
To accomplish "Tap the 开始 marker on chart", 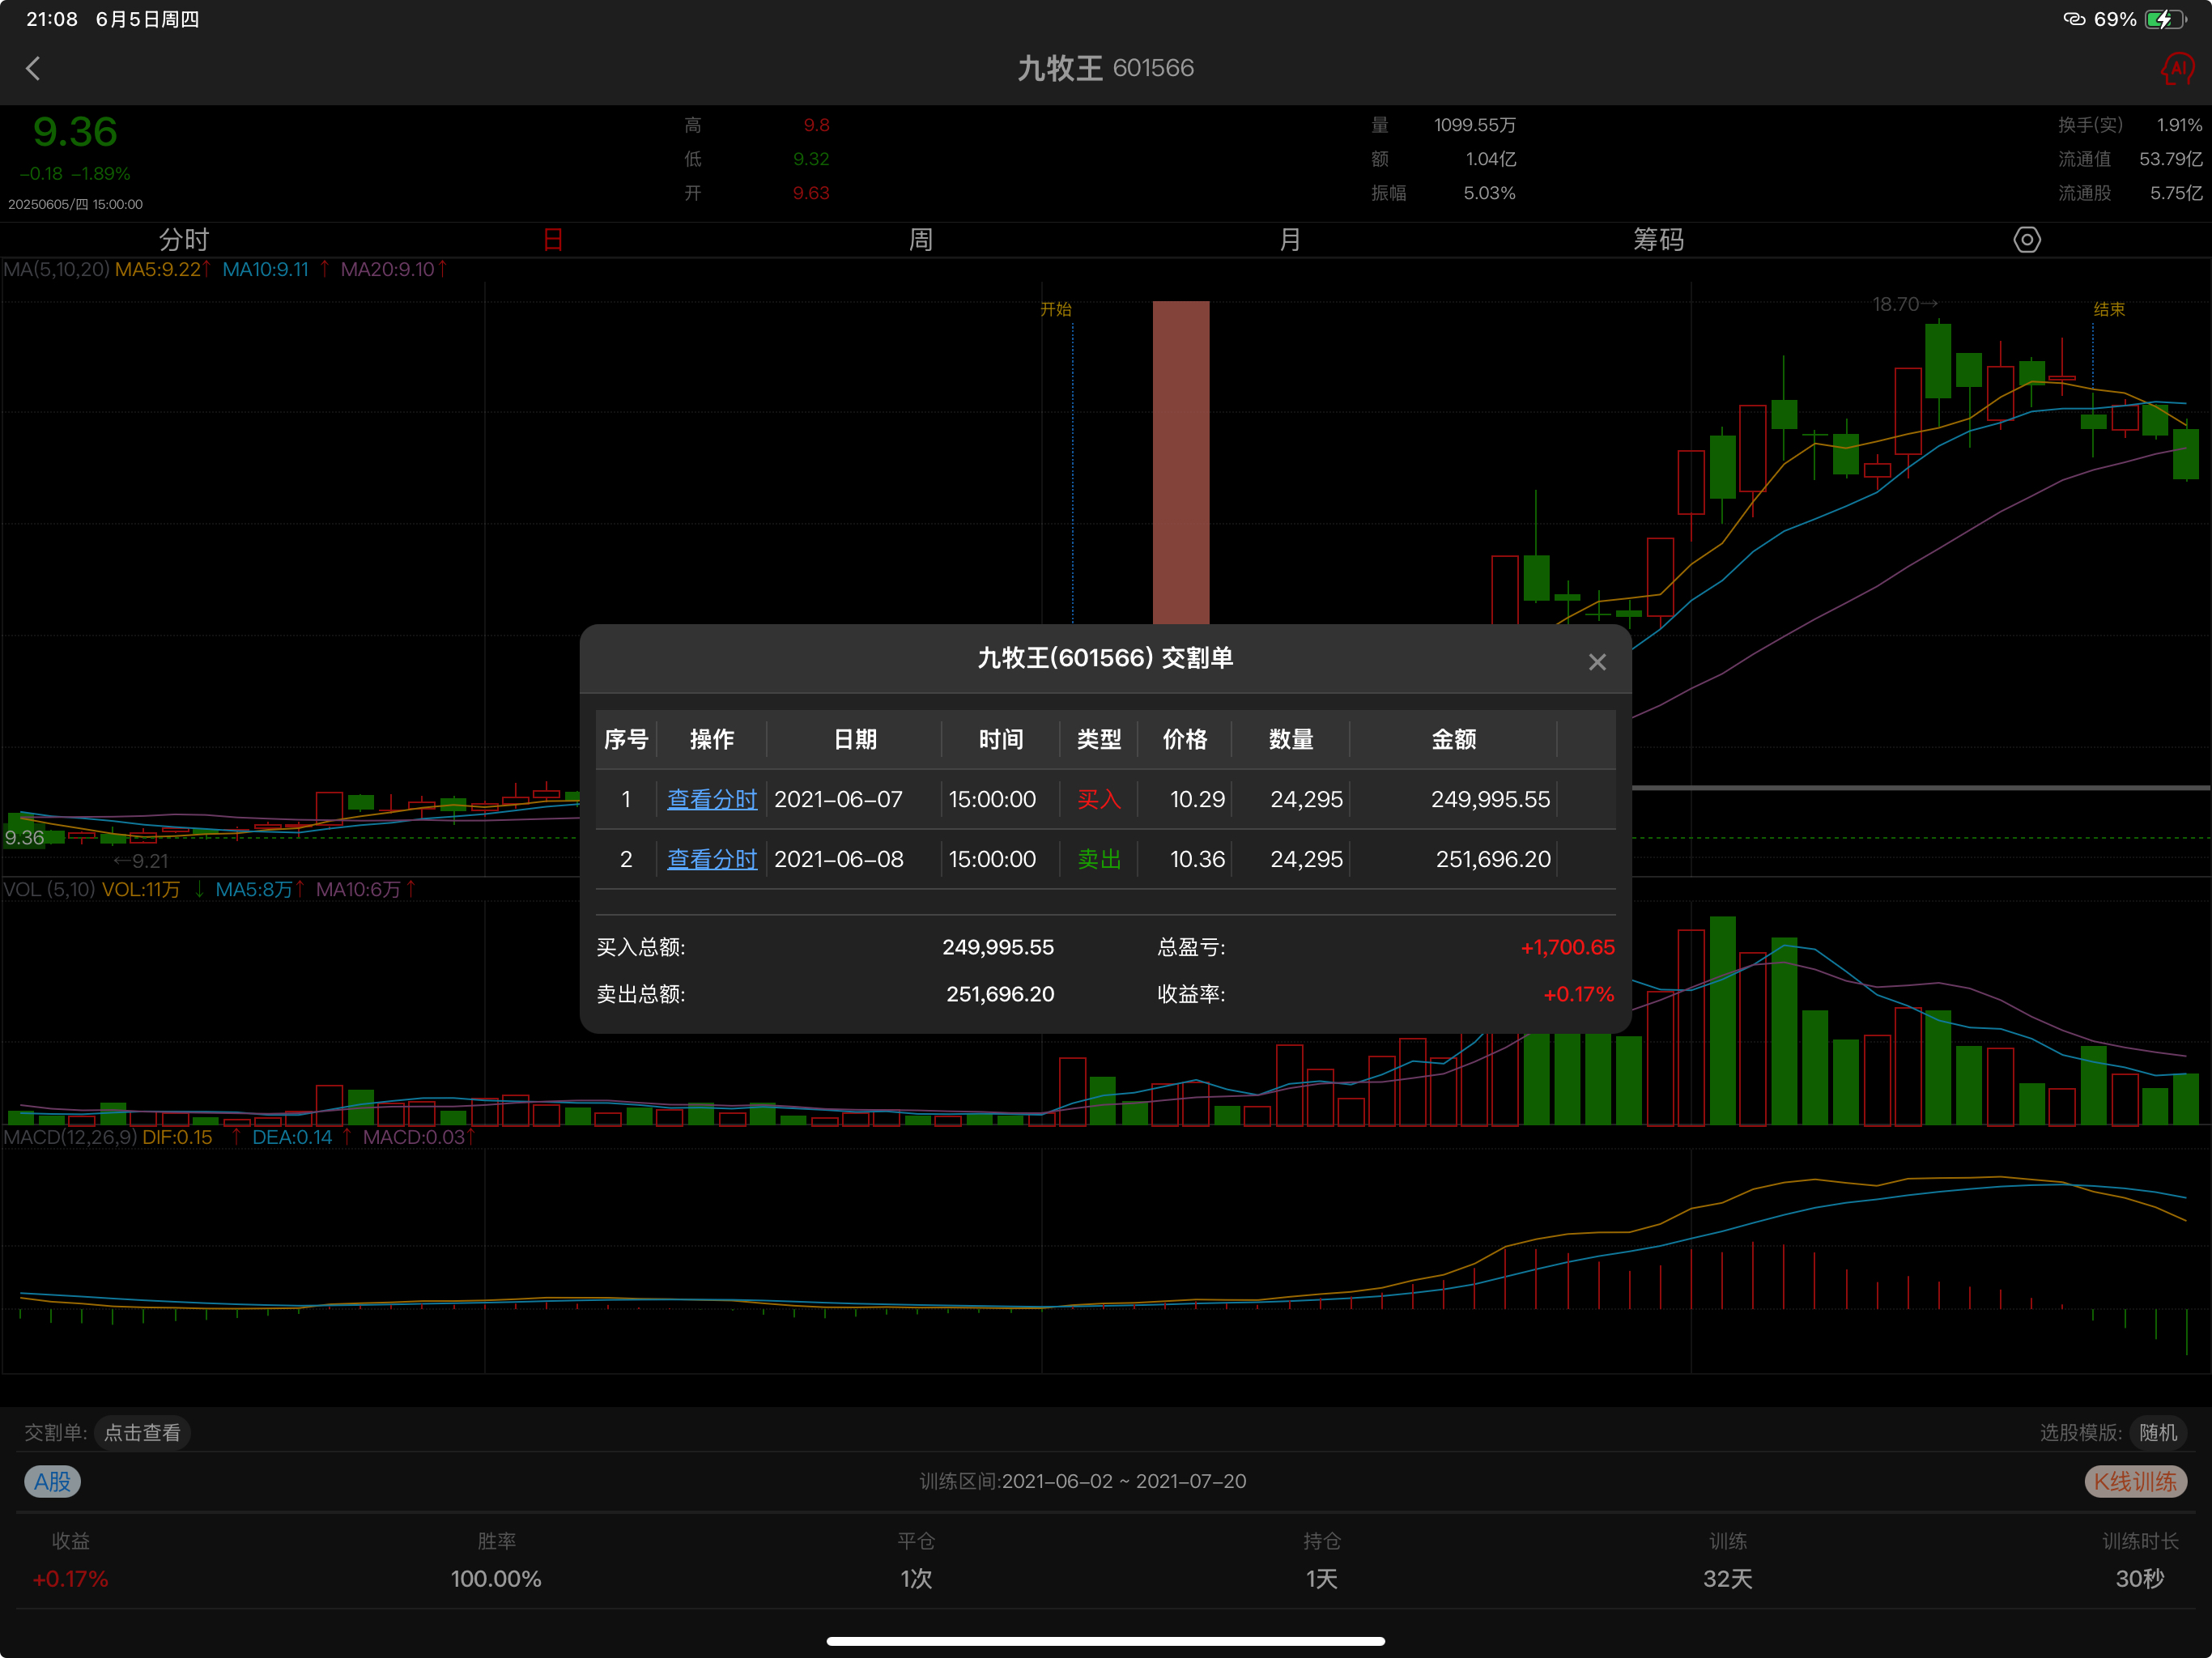I will [1055, 309].
